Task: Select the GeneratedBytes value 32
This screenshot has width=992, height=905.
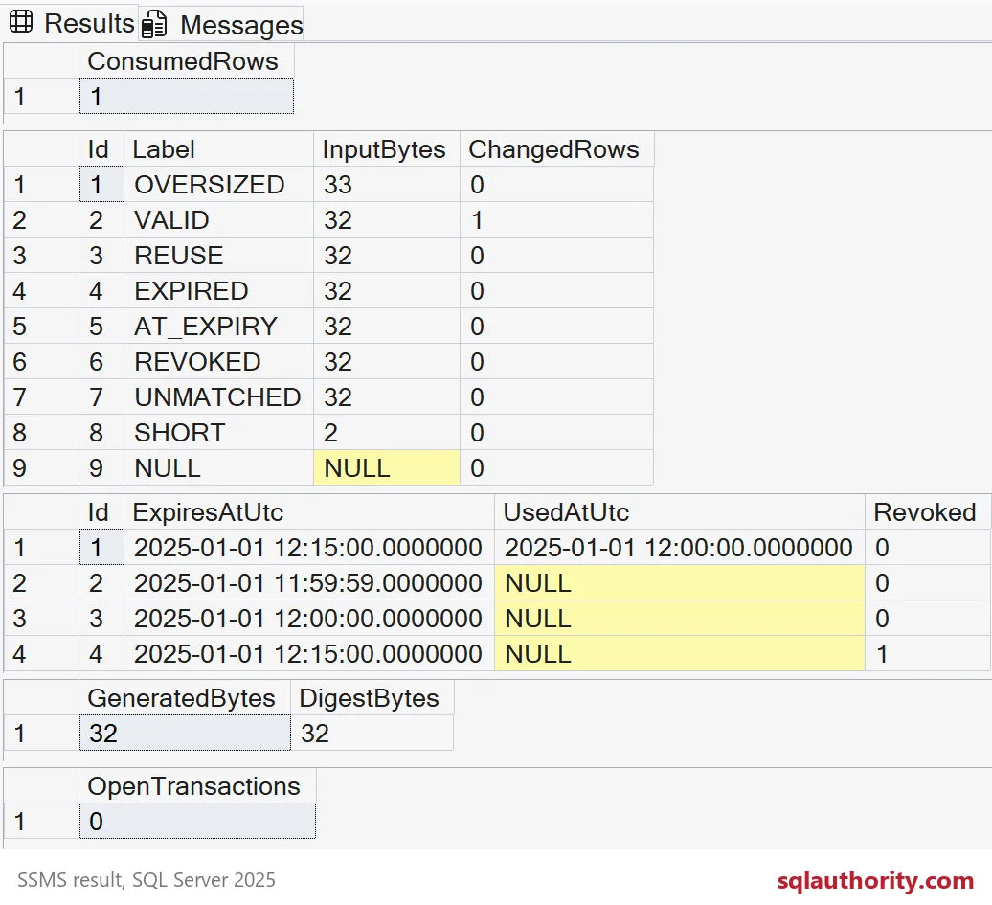Action: pos(185,733)
